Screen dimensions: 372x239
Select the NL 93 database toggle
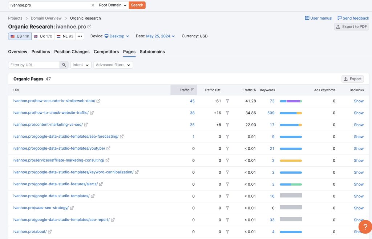click(x=65, y=36)
